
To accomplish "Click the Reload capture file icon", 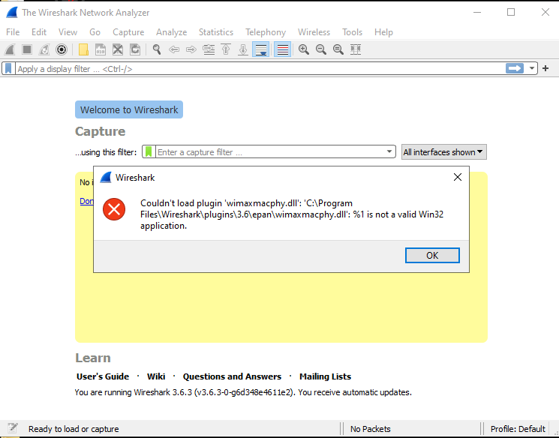I will pyautogui.click(x=135, y=49).
